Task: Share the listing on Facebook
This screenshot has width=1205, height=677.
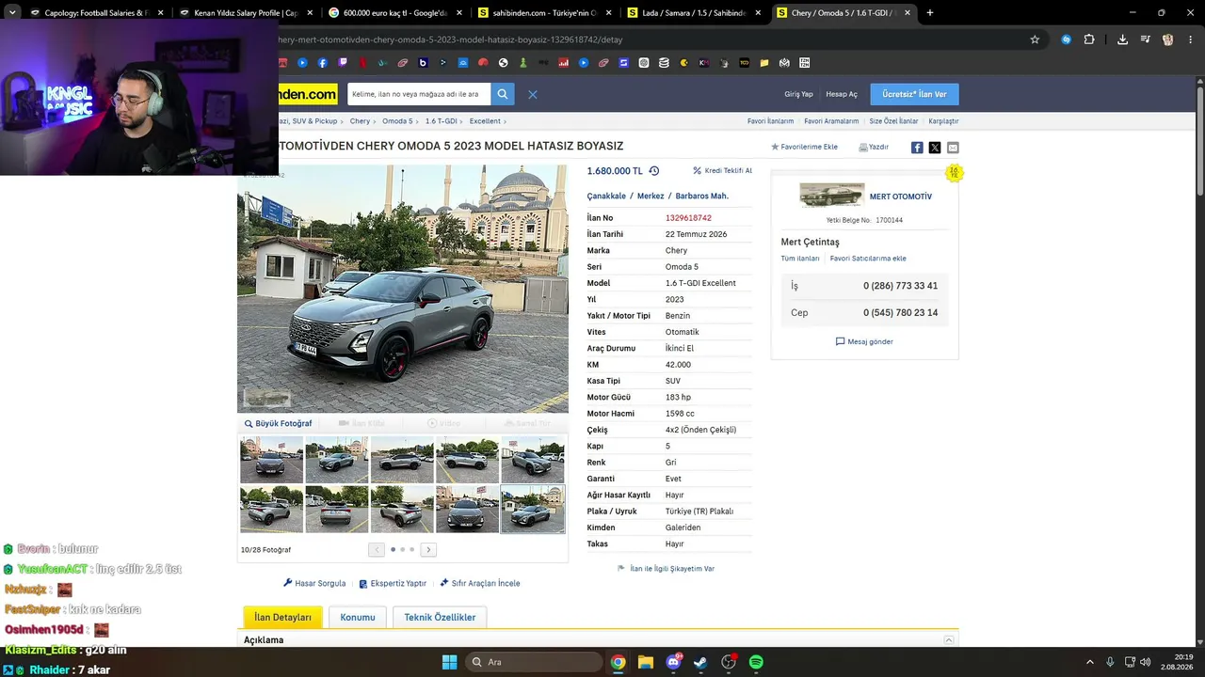Action: coord(917,148)
